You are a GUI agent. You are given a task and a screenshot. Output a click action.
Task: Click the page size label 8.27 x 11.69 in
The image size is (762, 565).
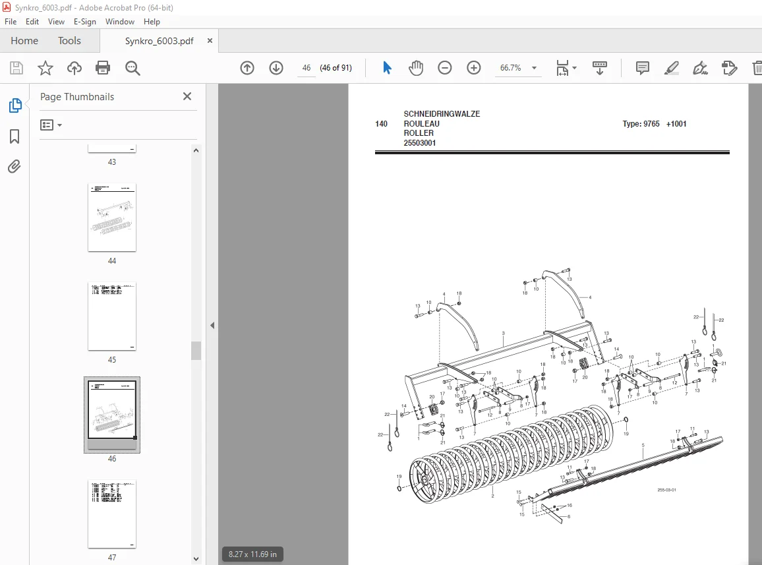[x=252, y=554]
